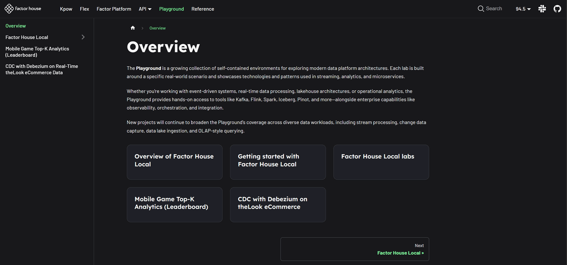Image resolution: width=567 pixels, height=265 pixels.
Task: Go to Flex in navigation bar
Action: [84, 9]
